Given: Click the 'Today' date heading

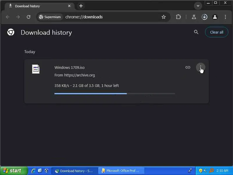Looking at the screenshot, I should (x=30, y=52).
